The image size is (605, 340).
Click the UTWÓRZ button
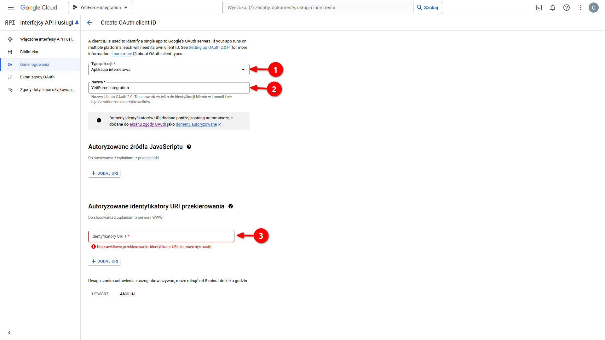100,294
